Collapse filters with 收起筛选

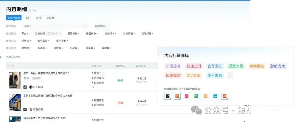101,26
